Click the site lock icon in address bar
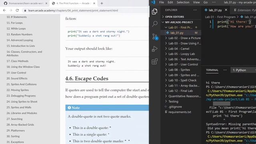The width and height of the screenshot is (256, 144). tap(25, 10)
